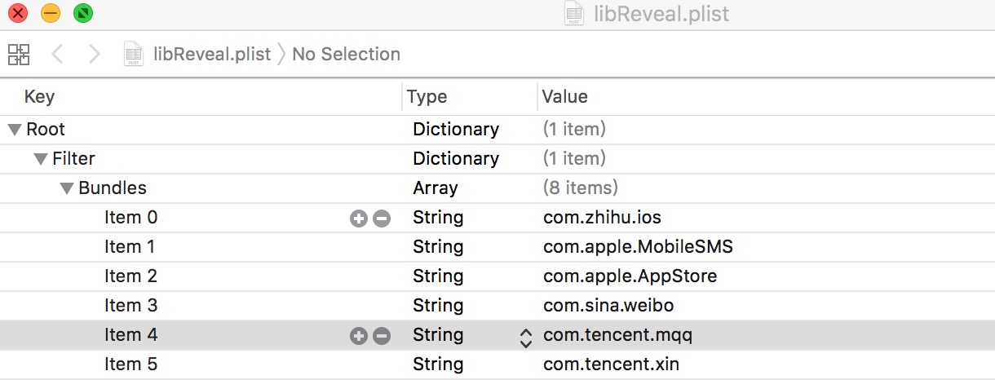
Task: Remove Item 0 with the minus button
Action: (382, 218)
